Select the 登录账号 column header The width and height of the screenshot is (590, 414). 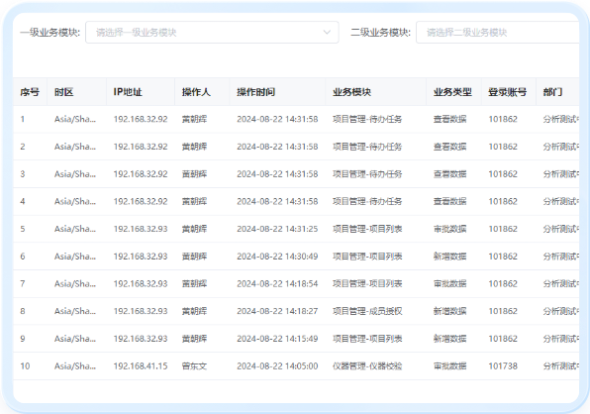508,92
